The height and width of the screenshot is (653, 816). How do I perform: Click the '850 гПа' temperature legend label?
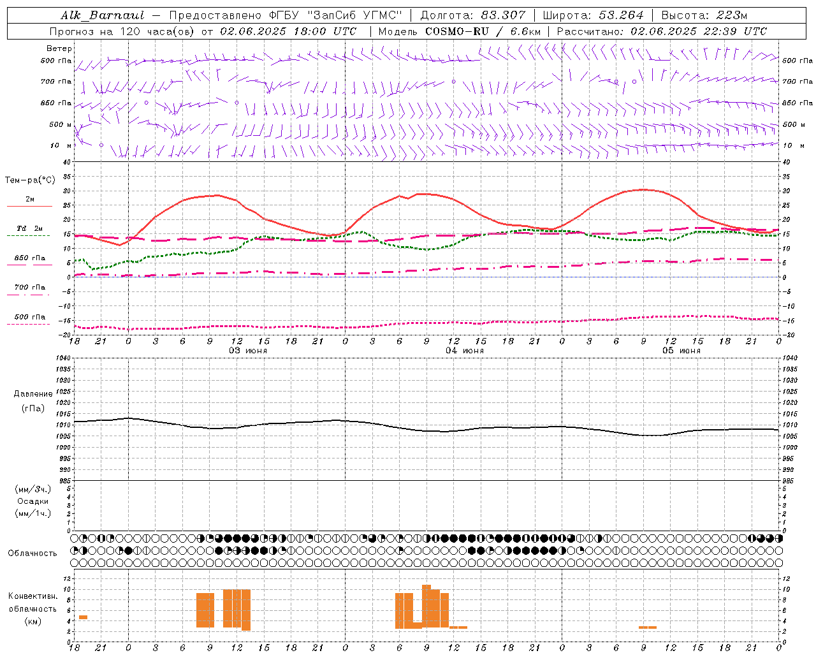tap(30, 258)
